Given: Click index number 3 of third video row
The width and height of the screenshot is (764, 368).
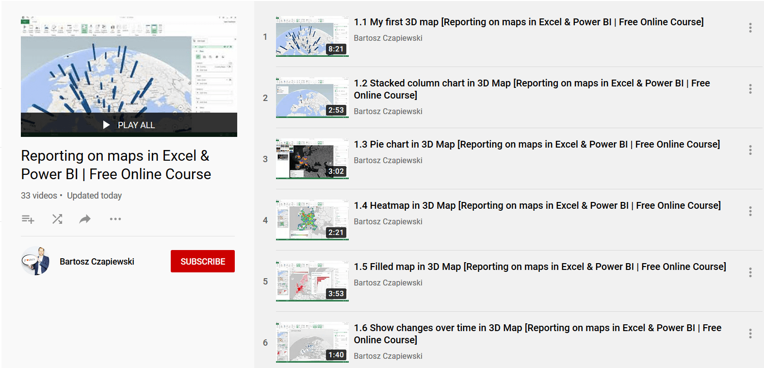Looking at the screenshot, I should coord(265,159).
